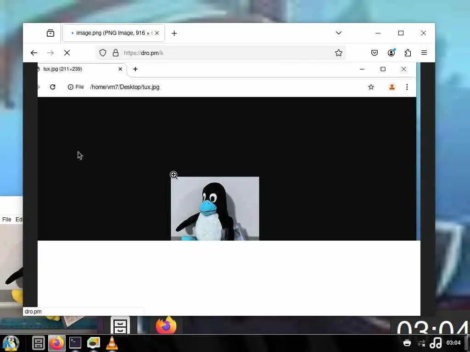The image size is (470, 352).
Task: Open a new Firefox tab
Action: [174, 33]
